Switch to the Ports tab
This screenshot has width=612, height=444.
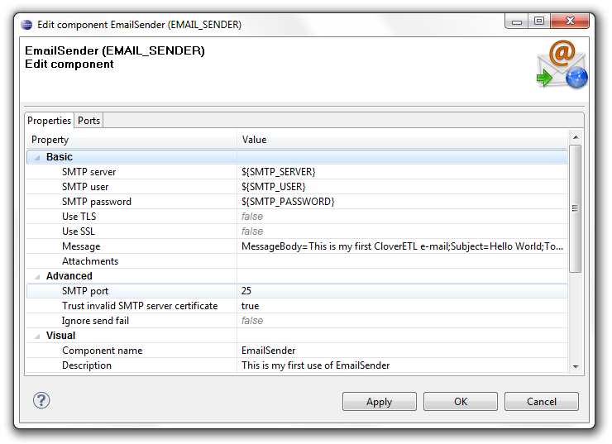click(x=88, y=121)
